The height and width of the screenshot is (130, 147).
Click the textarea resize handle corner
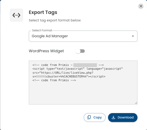click(x=136, y=103)
